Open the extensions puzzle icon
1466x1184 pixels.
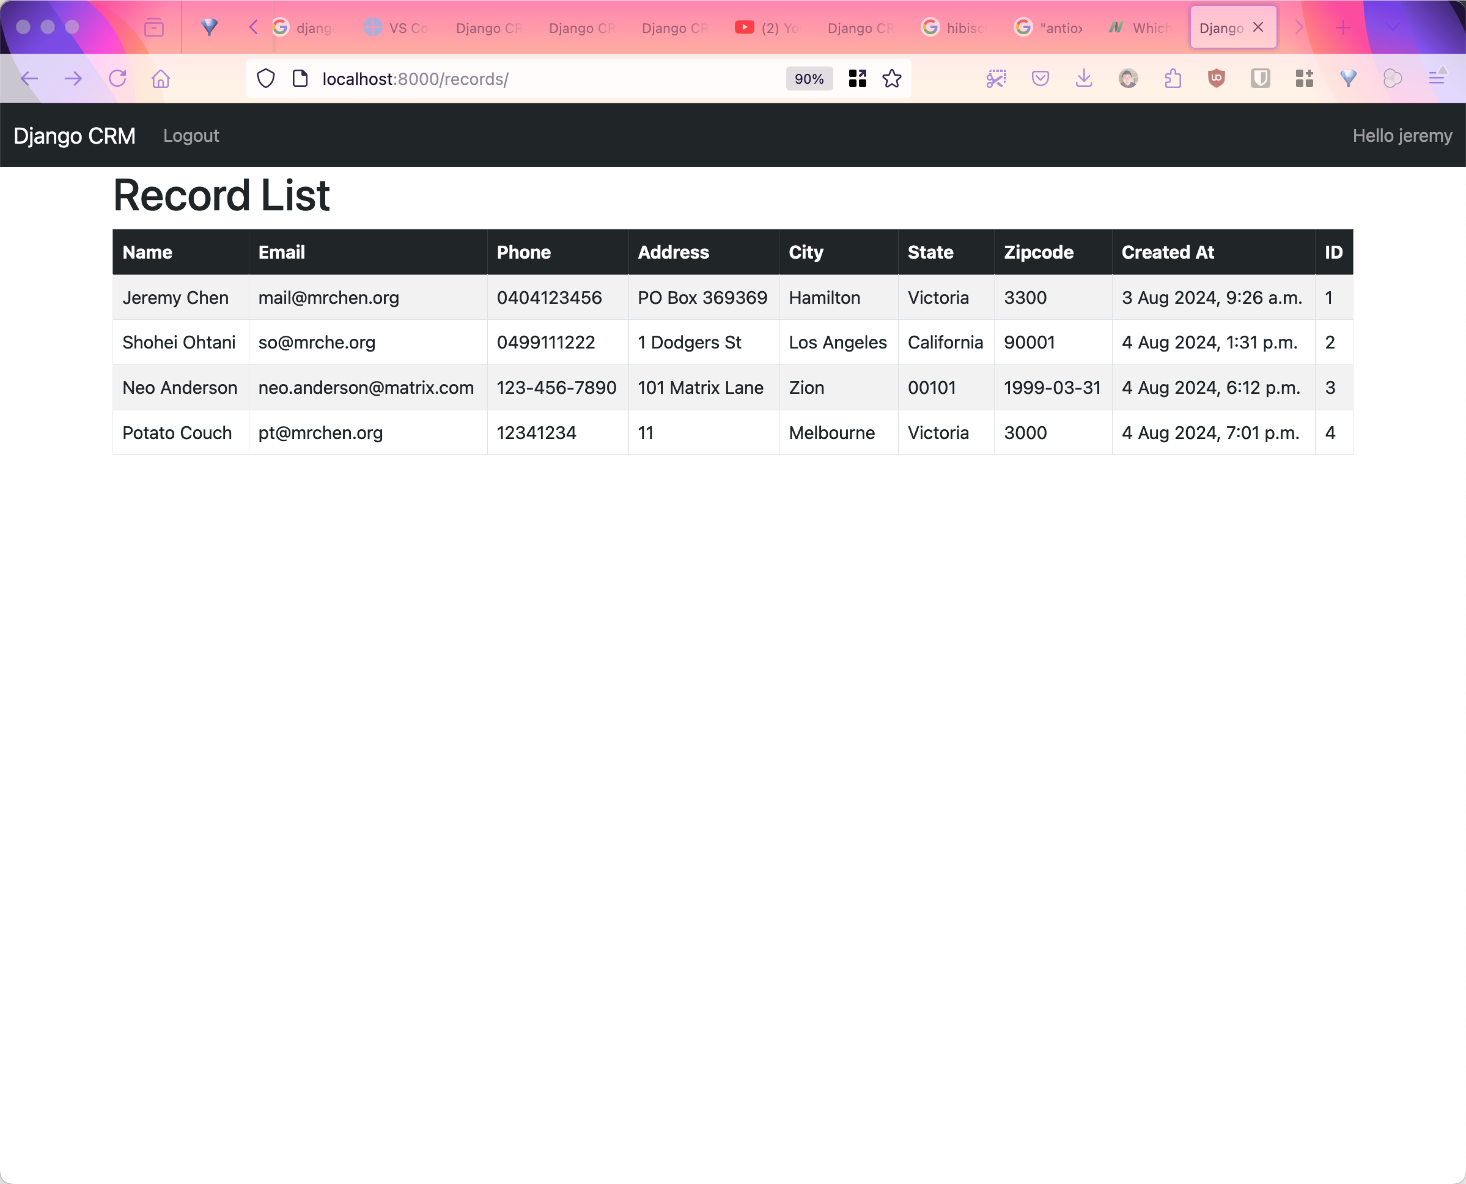tap(1172, 78)
